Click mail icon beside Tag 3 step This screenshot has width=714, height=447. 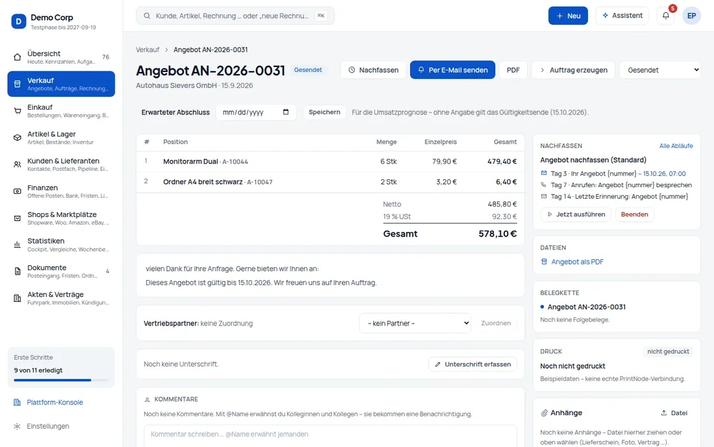pyautogui.click(x=544, y=173)
